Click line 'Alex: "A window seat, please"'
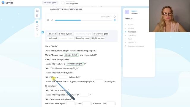 (x=59, y=99)
